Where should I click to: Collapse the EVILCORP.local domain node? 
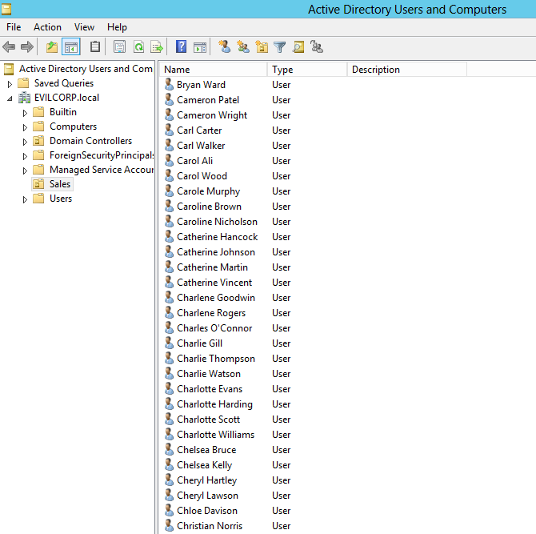(x=10, y=98)
